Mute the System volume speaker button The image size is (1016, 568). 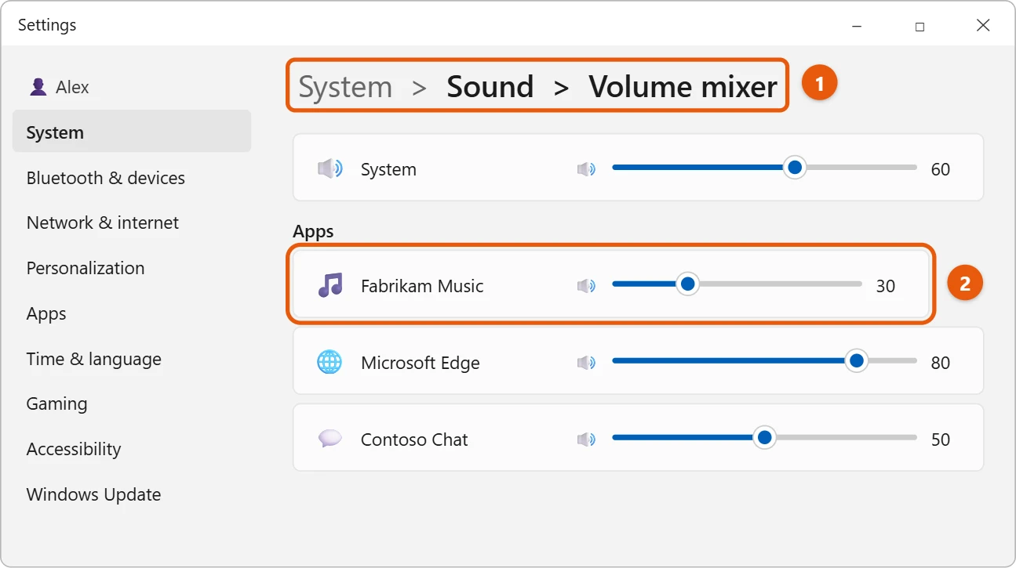(x=586, y=169)
